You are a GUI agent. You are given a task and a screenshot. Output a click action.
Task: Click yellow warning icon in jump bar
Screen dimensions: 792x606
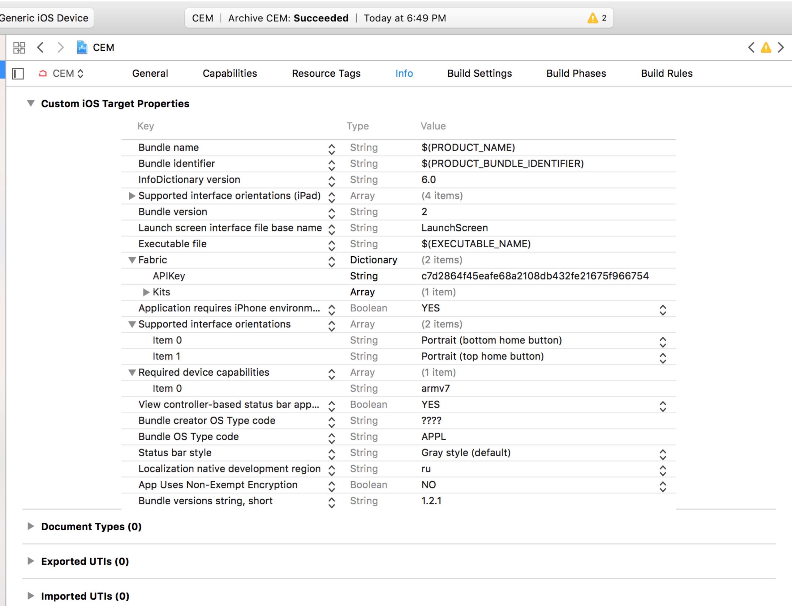point(766,48)
